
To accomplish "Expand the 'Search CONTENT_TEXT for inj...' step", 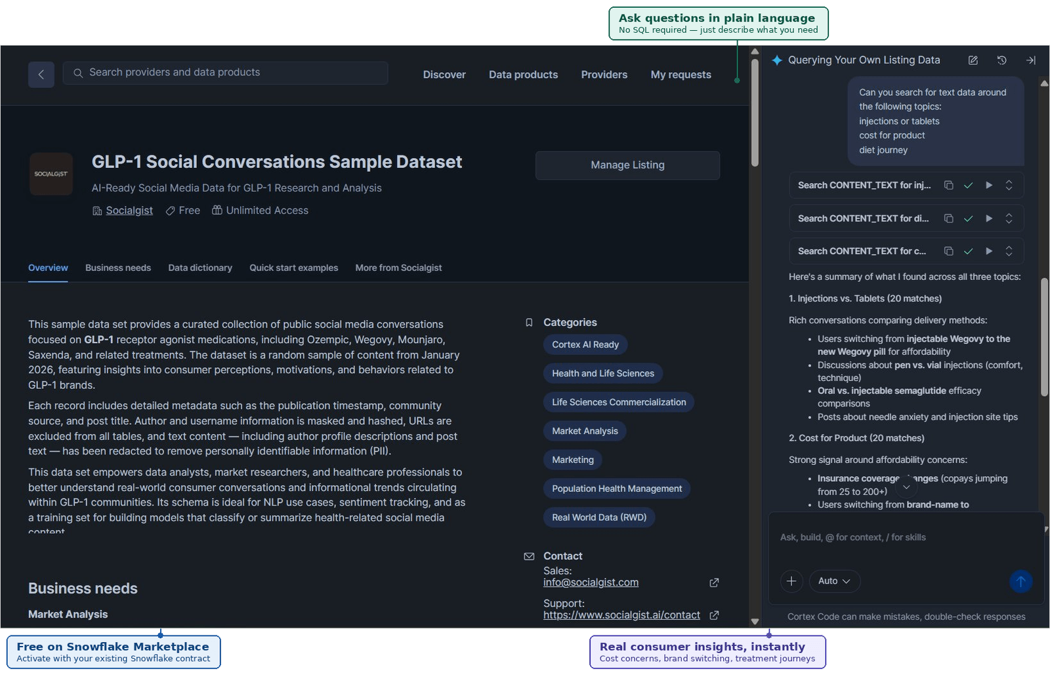I will point(1009,186).
